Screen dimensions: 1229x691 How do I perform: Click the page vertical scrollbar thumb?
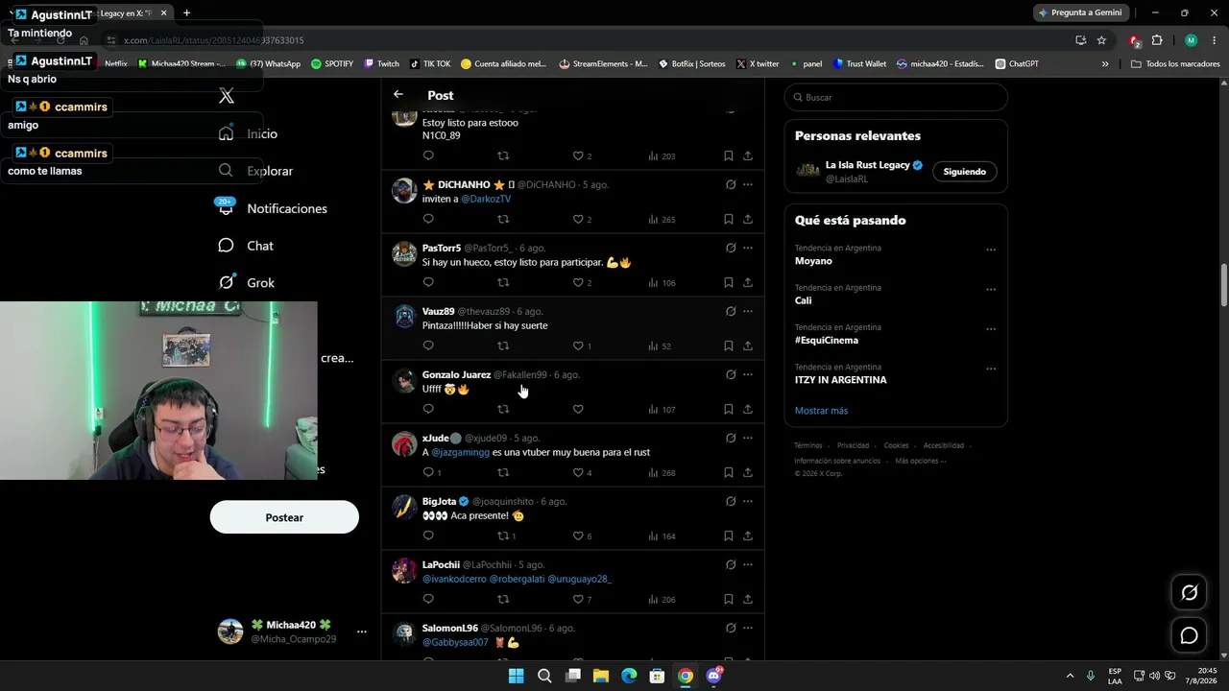(x=1224, y=285)
